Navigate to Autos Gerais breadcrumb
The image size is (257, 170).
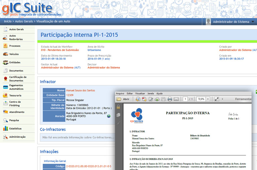[x=24, y=21]
